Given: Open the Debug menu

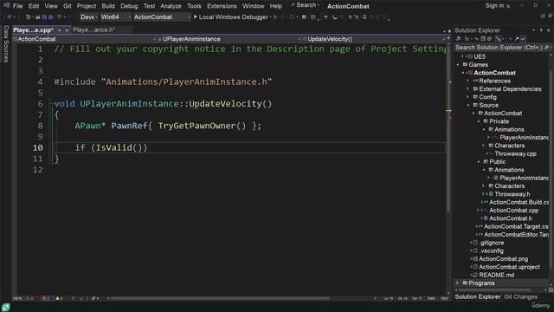Looking at the screenshot, I should click(129, 6).
